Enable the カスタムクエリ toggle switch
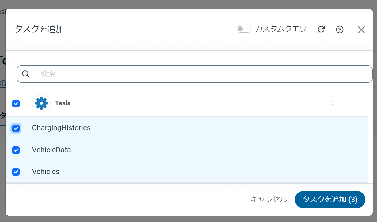The width and height of the screenshot is (377, 222). coord(244,29)
